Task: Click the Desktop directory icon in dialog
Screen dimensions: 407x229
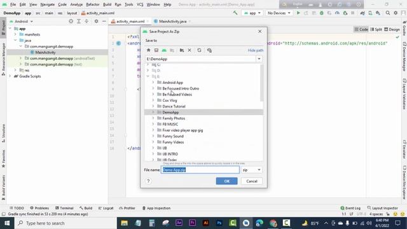Action: tap(156, 50)
